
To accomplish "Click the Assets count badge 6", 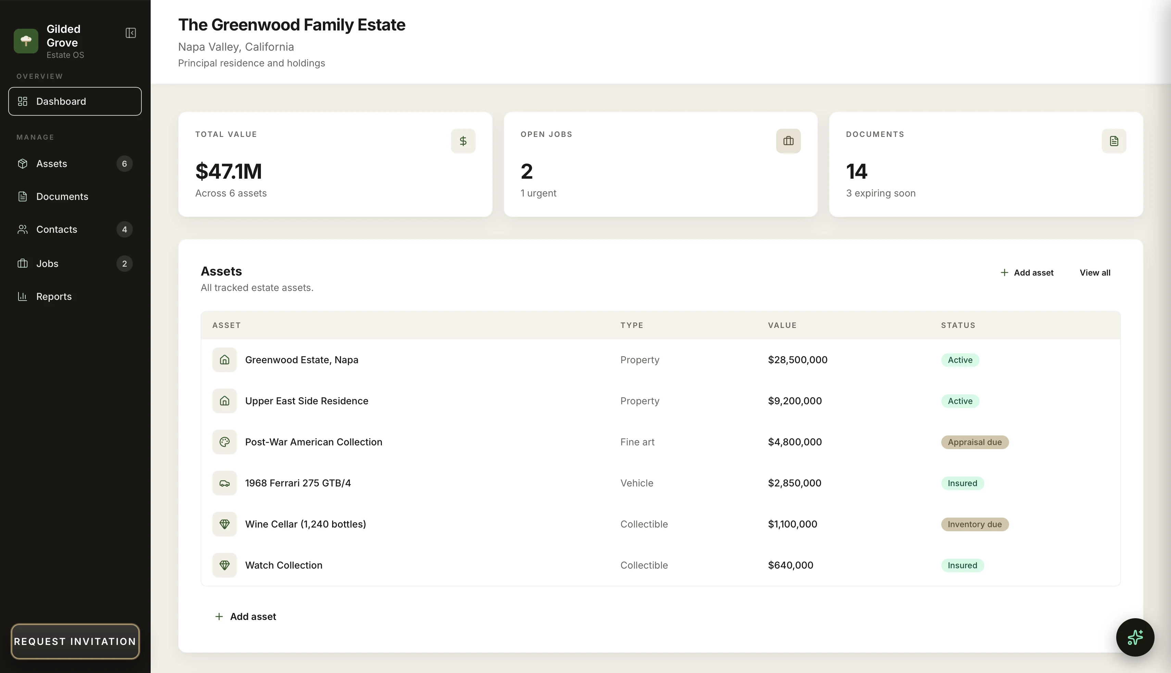I will [x=124, y=164].
